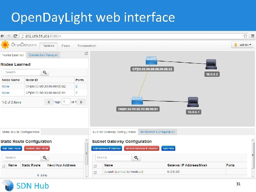Select the Static Route Configuration tab
This screenshot has width=256, height=192.
click(21, 132)
